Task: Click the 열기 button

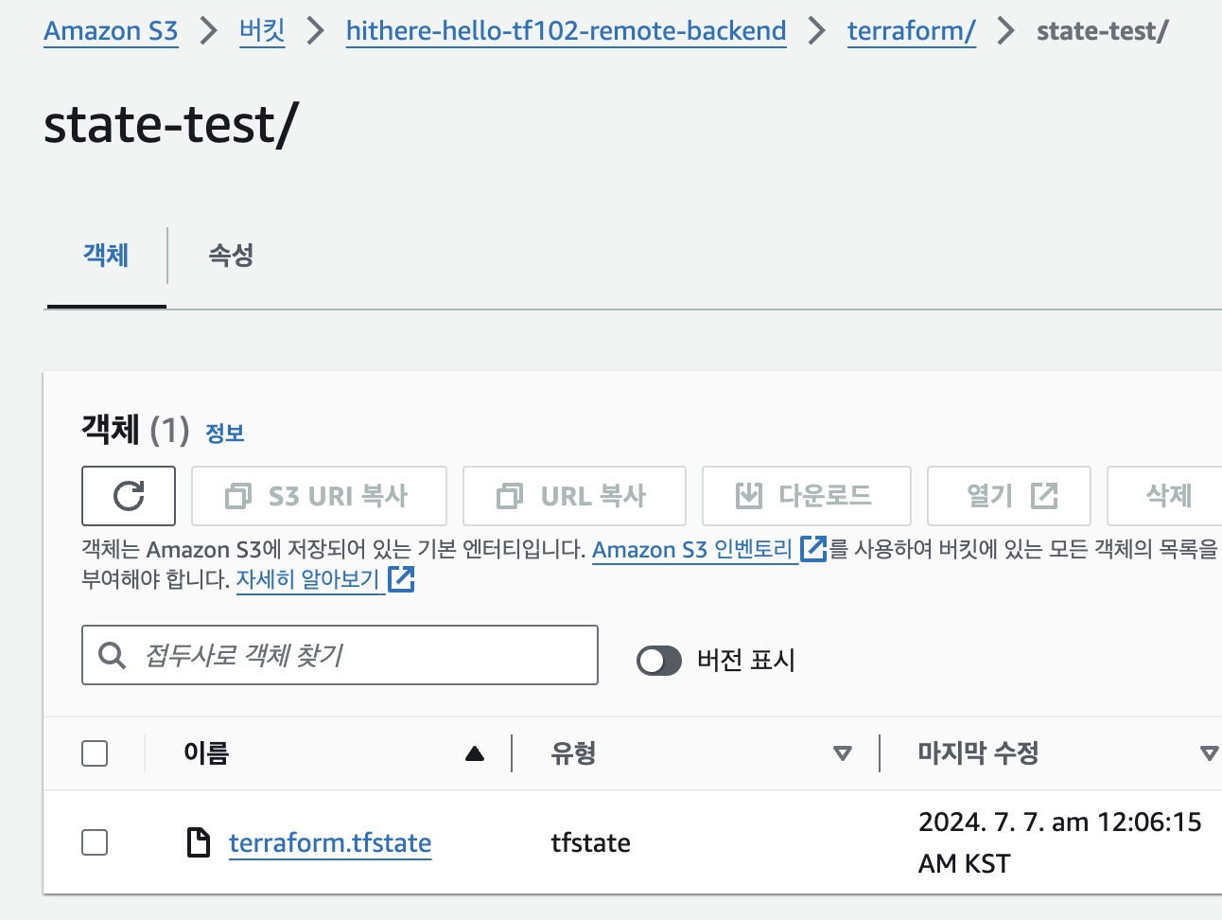Action: pyautogui.click(x=1009, y=495)
